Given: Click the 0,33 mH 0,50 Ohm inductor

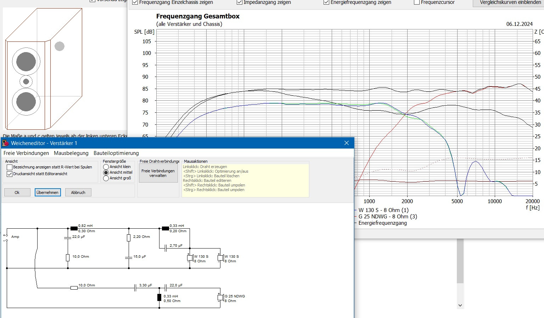Looking at the screenshot, I should pyautogui.click(x=159, y=297).
